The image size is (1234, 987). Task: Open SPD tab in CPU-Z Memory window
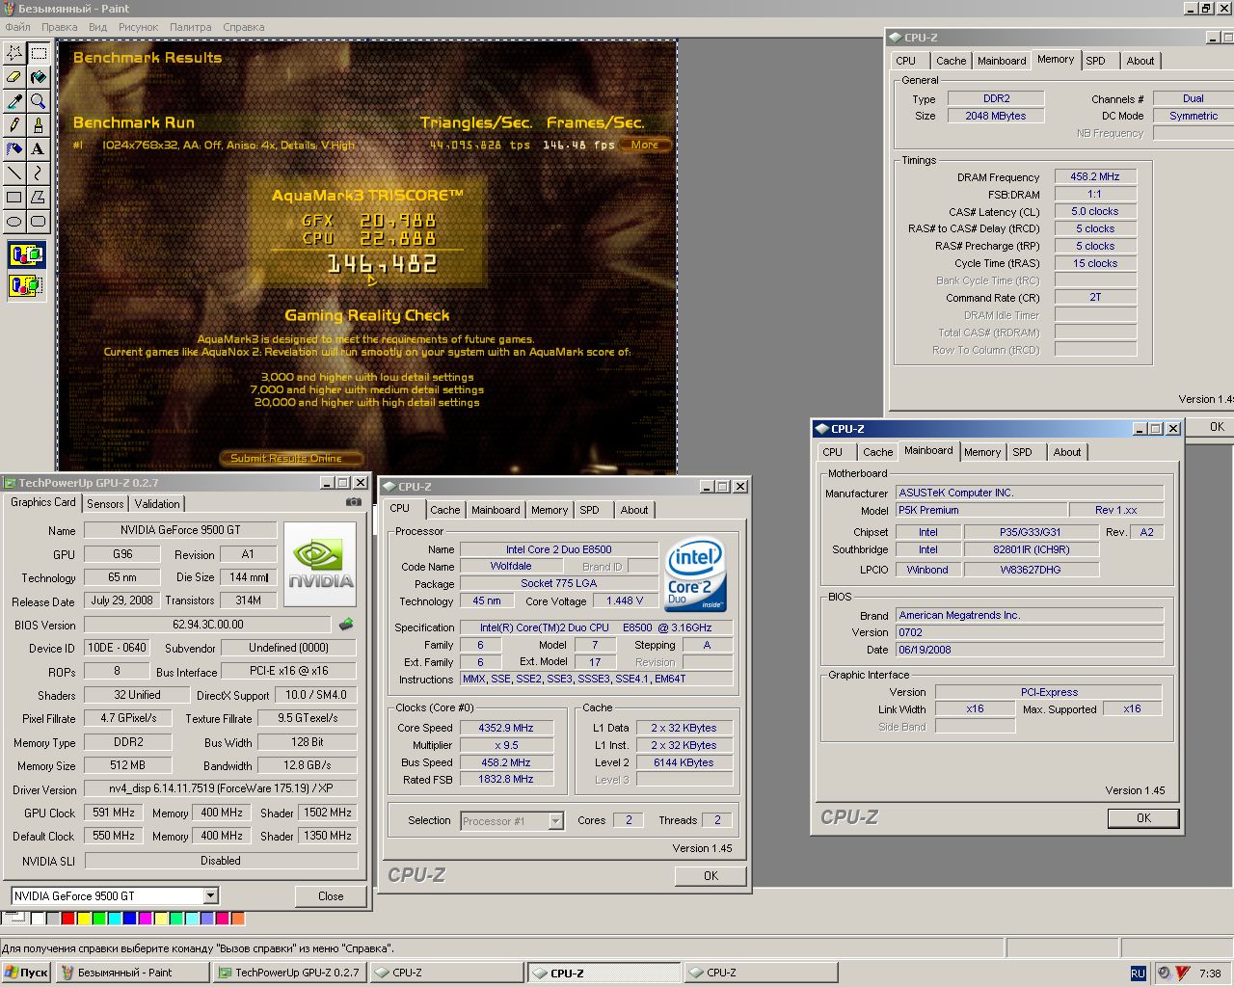[1096, 61]
